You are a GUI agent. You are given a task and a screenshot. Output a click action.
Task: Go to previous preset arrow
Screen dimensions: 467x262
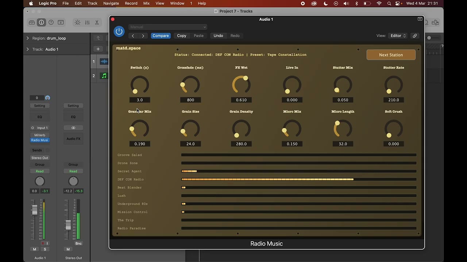click(133, 36)
